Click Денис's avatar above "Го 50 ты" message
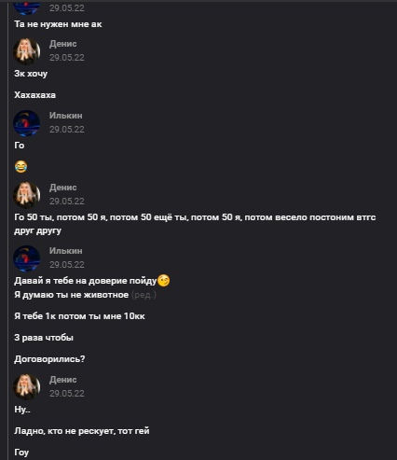The image size is (397, 460). [x=27, y=195]
